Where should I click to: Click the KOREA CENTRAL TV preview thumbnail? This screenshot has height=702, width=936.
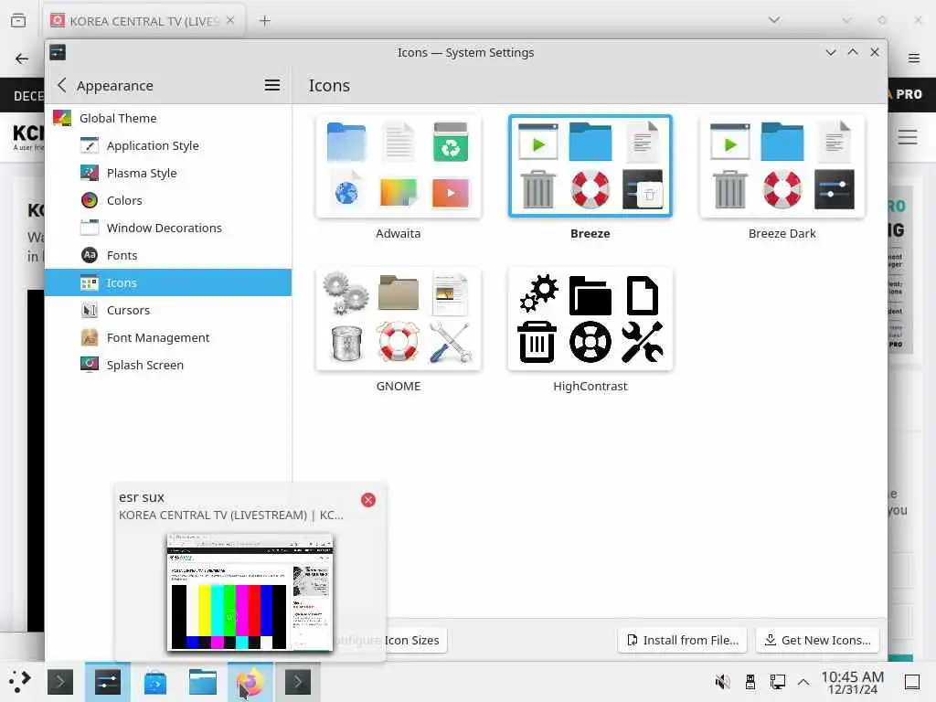click(250, 592)
